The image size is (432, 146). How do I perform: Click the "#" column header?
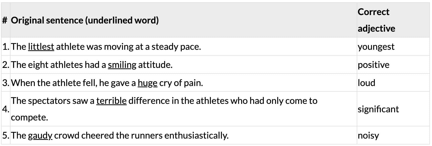[5, 20]
